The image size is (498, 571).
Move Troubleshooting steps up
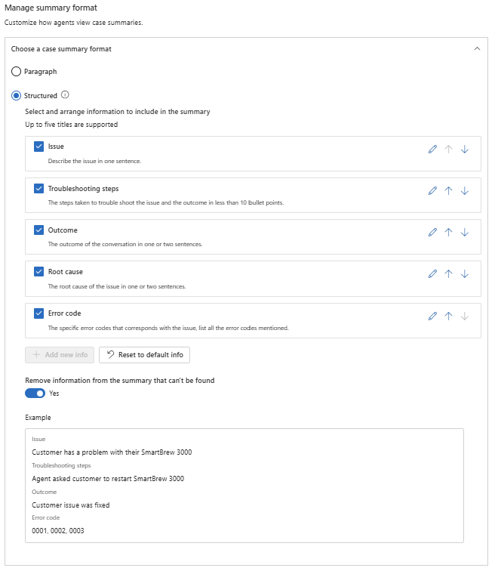coord(448,191)
